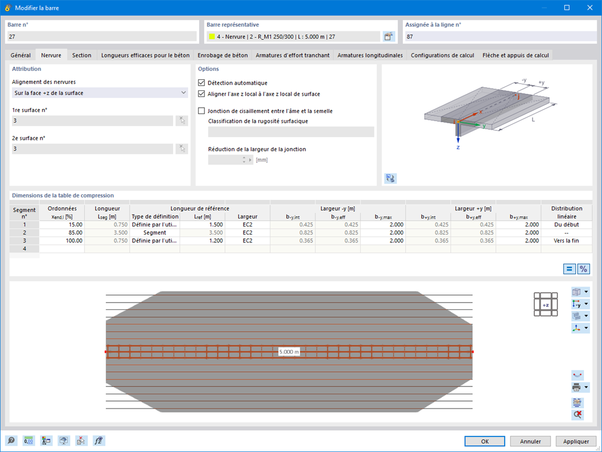This screenshot has width=602, height=452.
Task: Select ordinate cell 85.00 in segment 2
Action: [62, 232]
